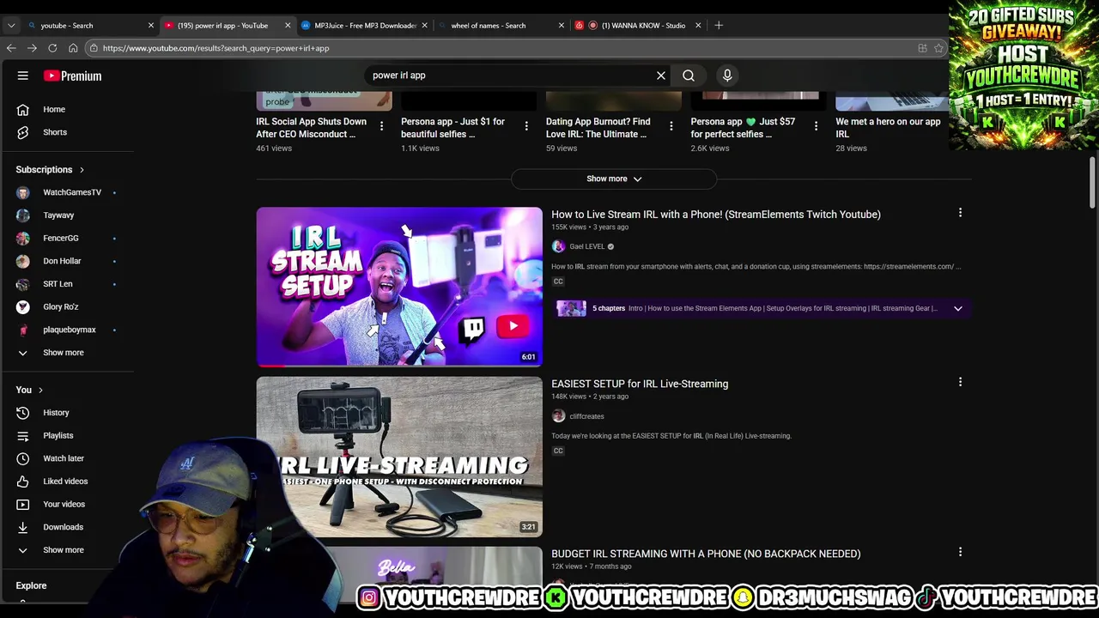Start voice search with microphone icon
This screenshot has width=1099, height=618.
pyautogui.click(x=727, y=76)
